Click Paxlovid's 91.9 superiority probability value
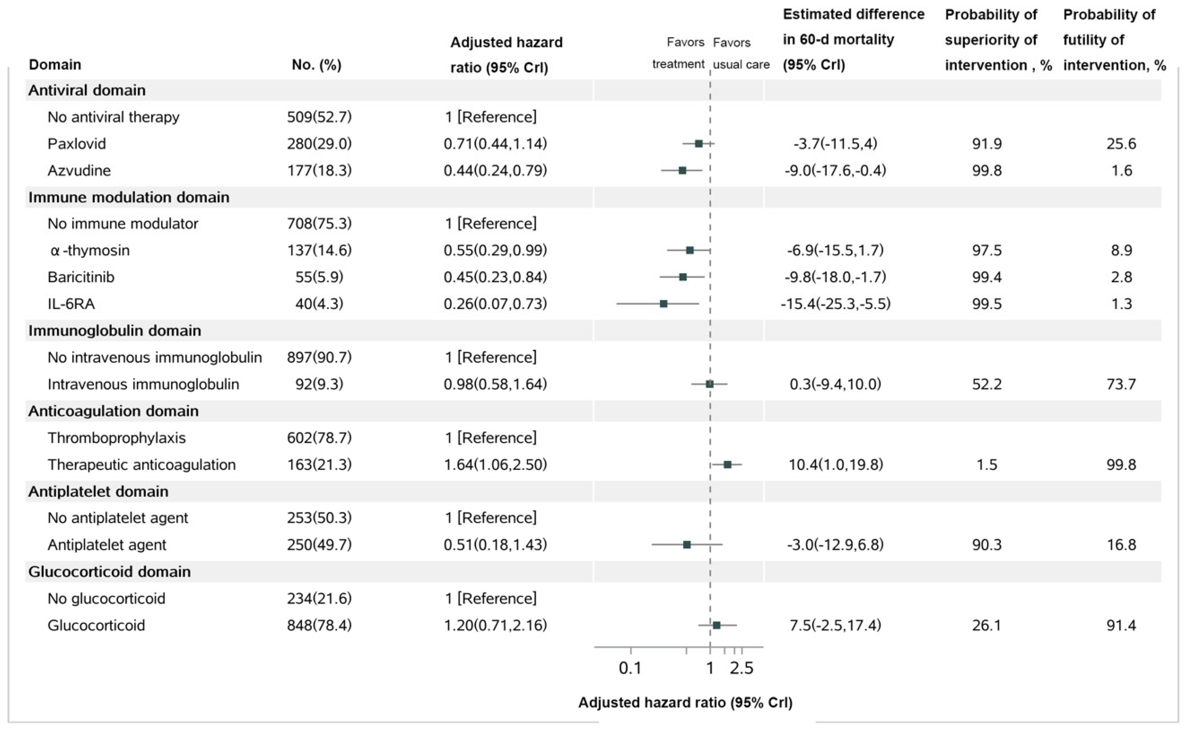 coord(986,144)
